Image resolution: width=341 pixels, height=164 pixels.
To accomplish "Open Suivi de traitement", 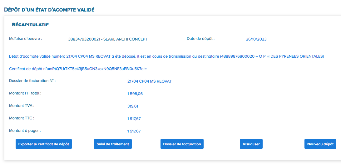I will coord(113,144).
